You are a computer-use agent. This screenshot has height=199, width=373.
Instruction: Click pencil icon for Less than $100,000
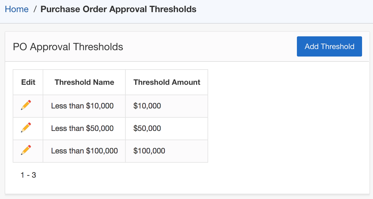click(26, 150)
